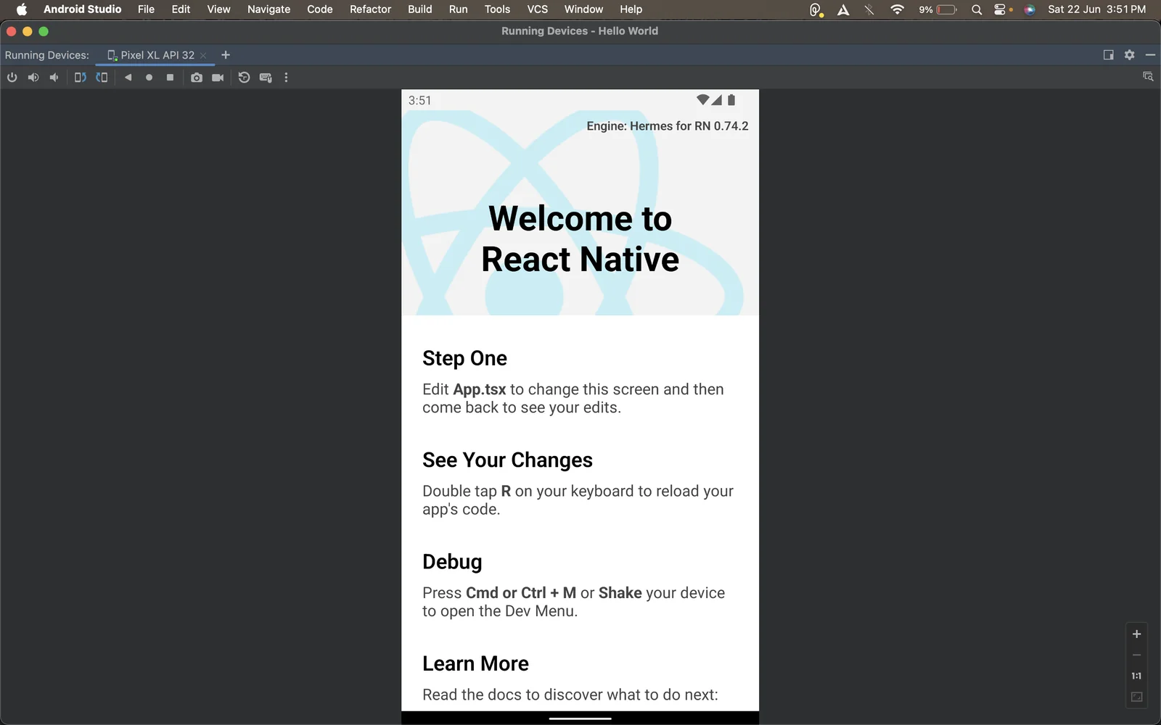
Task: Click the date and time in menu bar
Action: pos(1096,9)
